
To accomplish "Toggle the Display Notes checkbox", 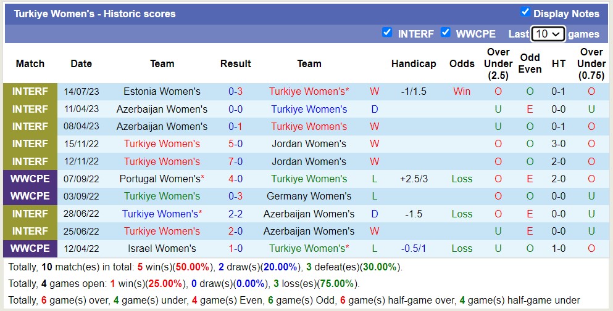I will pyautogui.click(x=525, y=12).
